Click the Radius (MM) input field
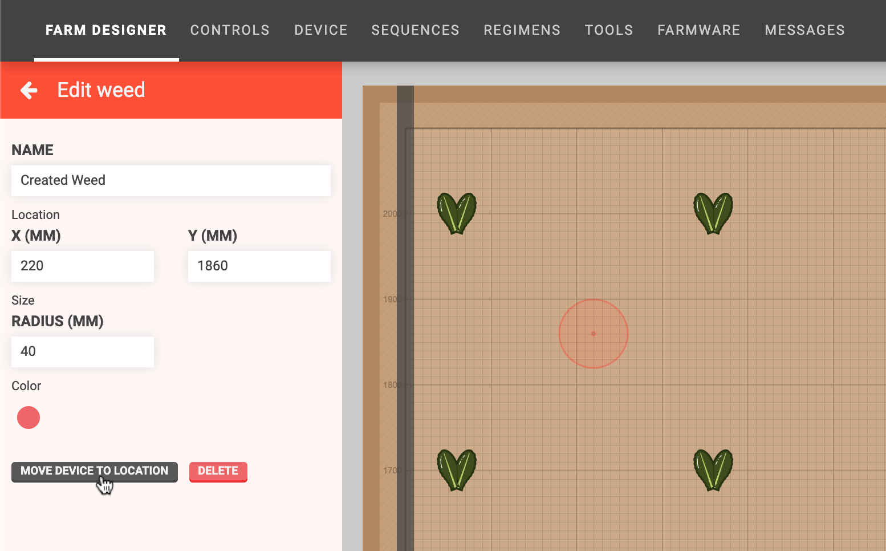886x551 pixels. click(83, 352)
